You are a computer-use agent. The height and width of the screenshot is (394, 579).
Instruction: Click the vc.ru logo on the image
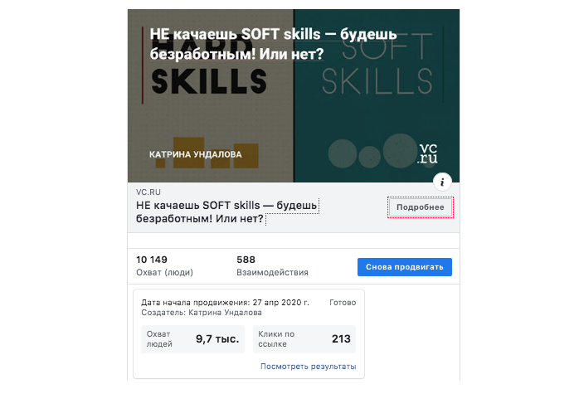coord(427,153)
